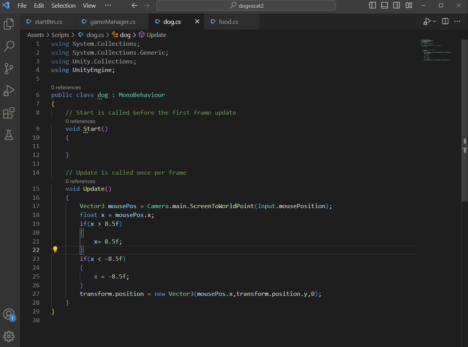Click the vertical scrollbar of editor

pos(465,120)
